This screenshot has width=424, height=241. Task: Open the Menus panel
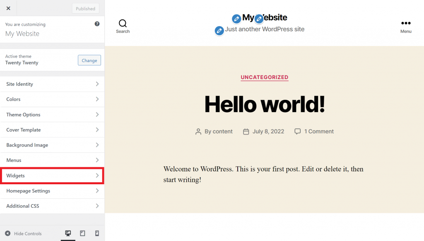(52, 160)
